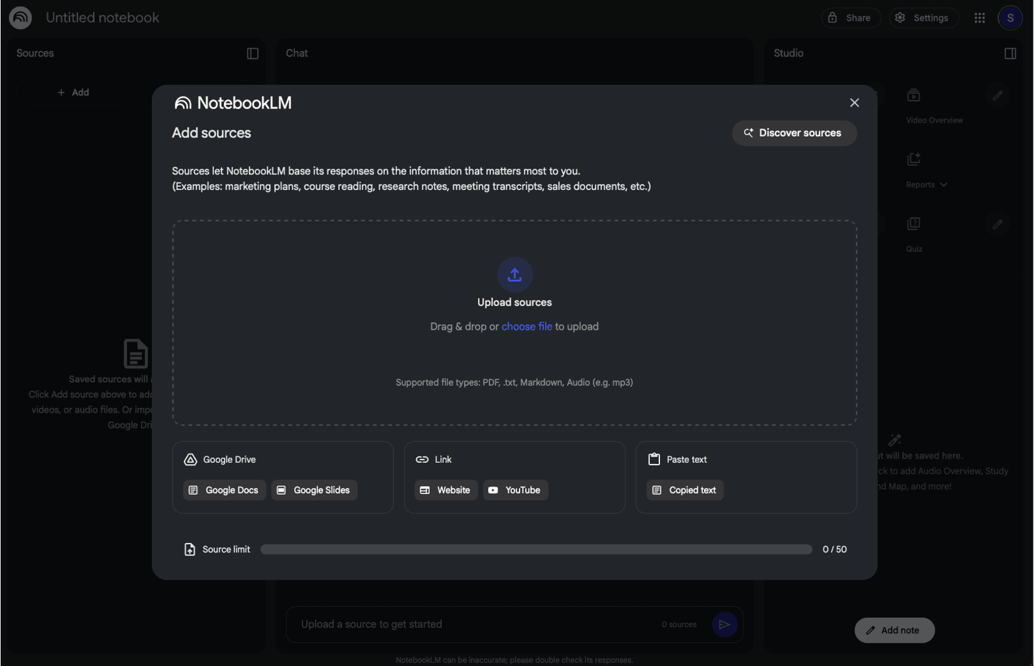Open the Google apps grid menu

(979, 18)
